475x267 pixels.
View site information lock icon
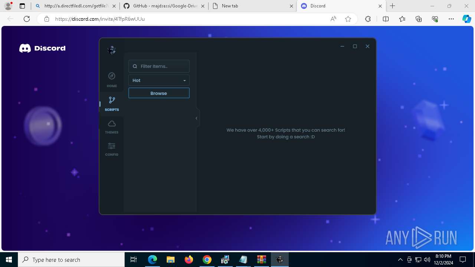pyautogui.click(x=47, y=19)
